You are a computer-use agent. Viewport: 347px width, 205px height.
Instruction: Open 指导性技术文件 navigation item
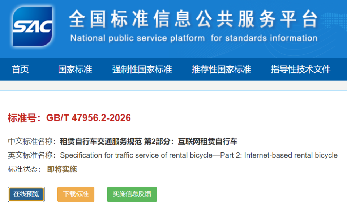(x=300, y=69)
